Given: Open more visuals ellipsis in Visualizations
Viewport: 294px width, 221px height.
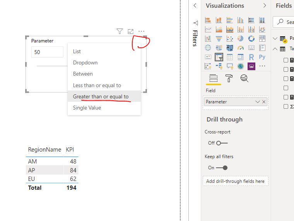Looking at the screenshot, I should pyautogui.click(x=262, y=66).
